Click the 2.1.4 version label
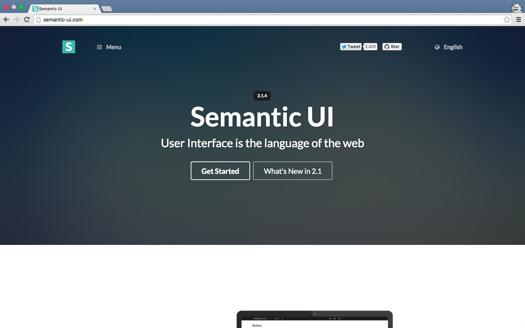 [x=262, y=96]
